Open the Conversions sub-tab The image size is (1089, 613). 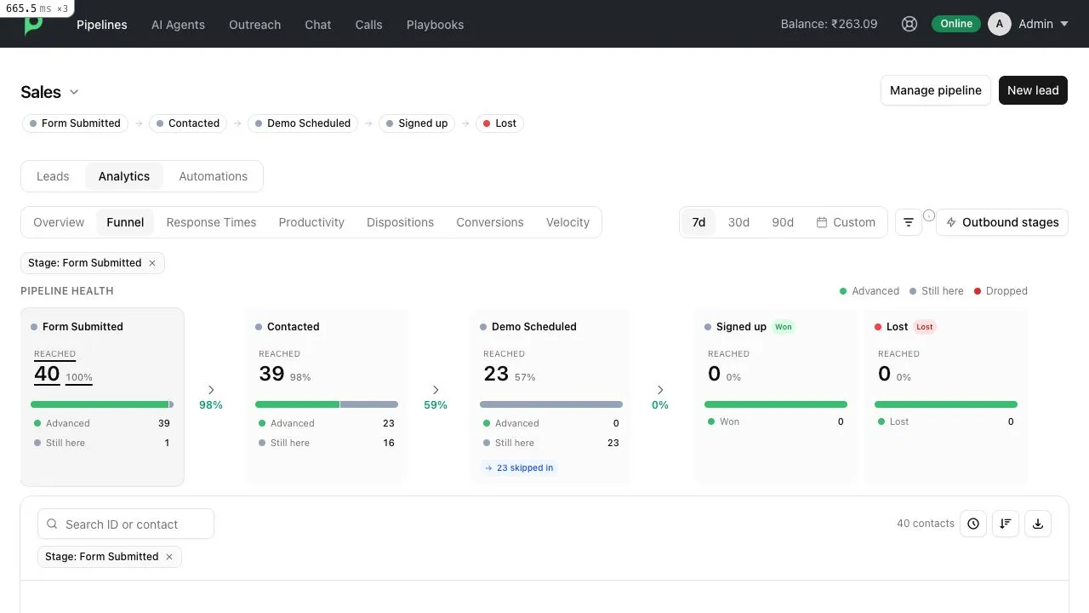(490, 222)
